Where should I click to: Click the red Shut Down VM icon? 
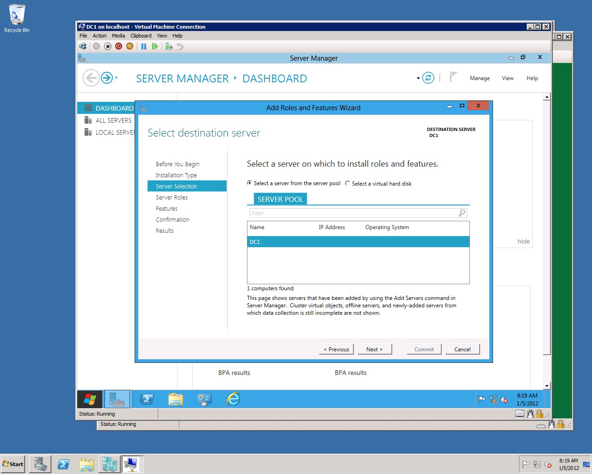[118, 46]
